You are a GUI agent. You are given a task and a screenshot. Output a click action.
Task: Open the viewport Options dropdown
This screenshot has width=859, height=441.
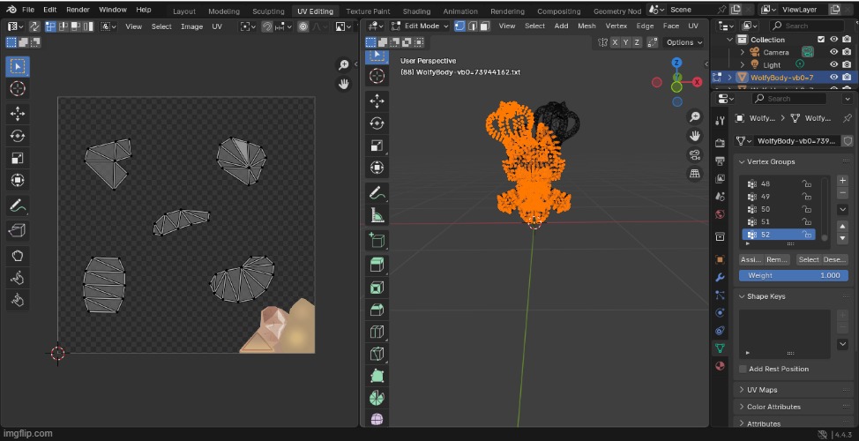point(683,42)
